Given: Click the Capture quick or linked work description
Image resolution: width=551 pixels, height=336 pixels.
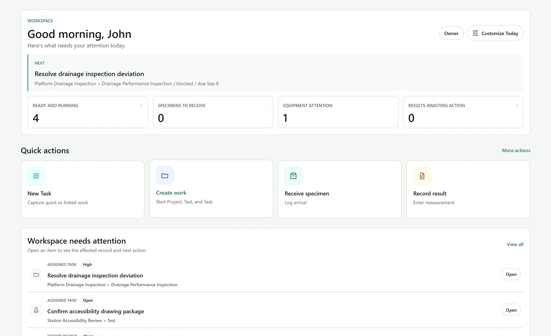Looking at the screenshot, I should point(58,202).
